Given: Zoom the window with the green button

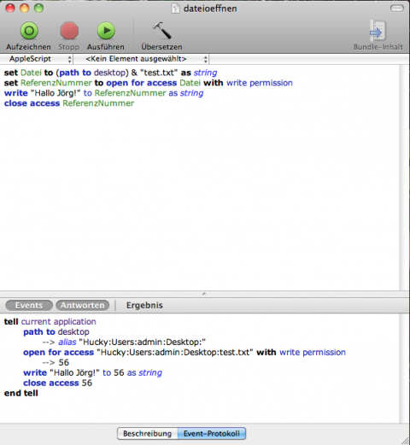Looking at the screenshot, I should pos(38,8).
